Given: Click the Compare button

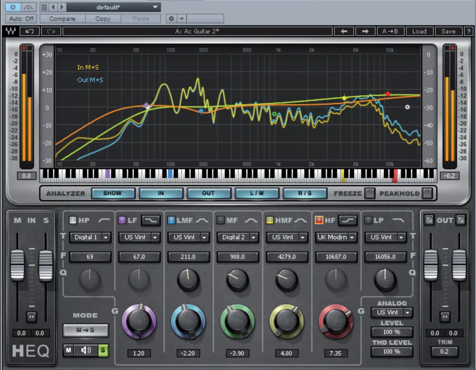Looking at the screenshot, I should 62,19.
